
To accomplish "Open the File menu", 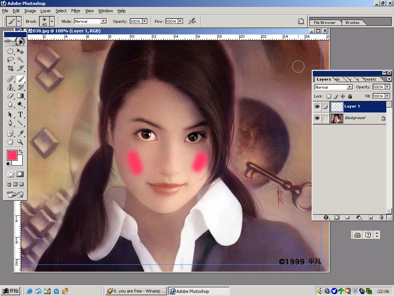I will [x=5, y=11].
